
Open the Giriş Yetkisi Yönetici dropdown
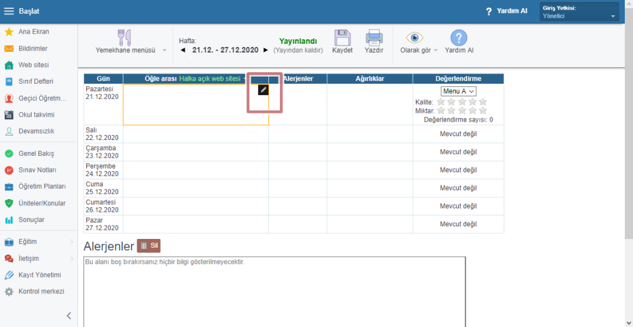579,11
